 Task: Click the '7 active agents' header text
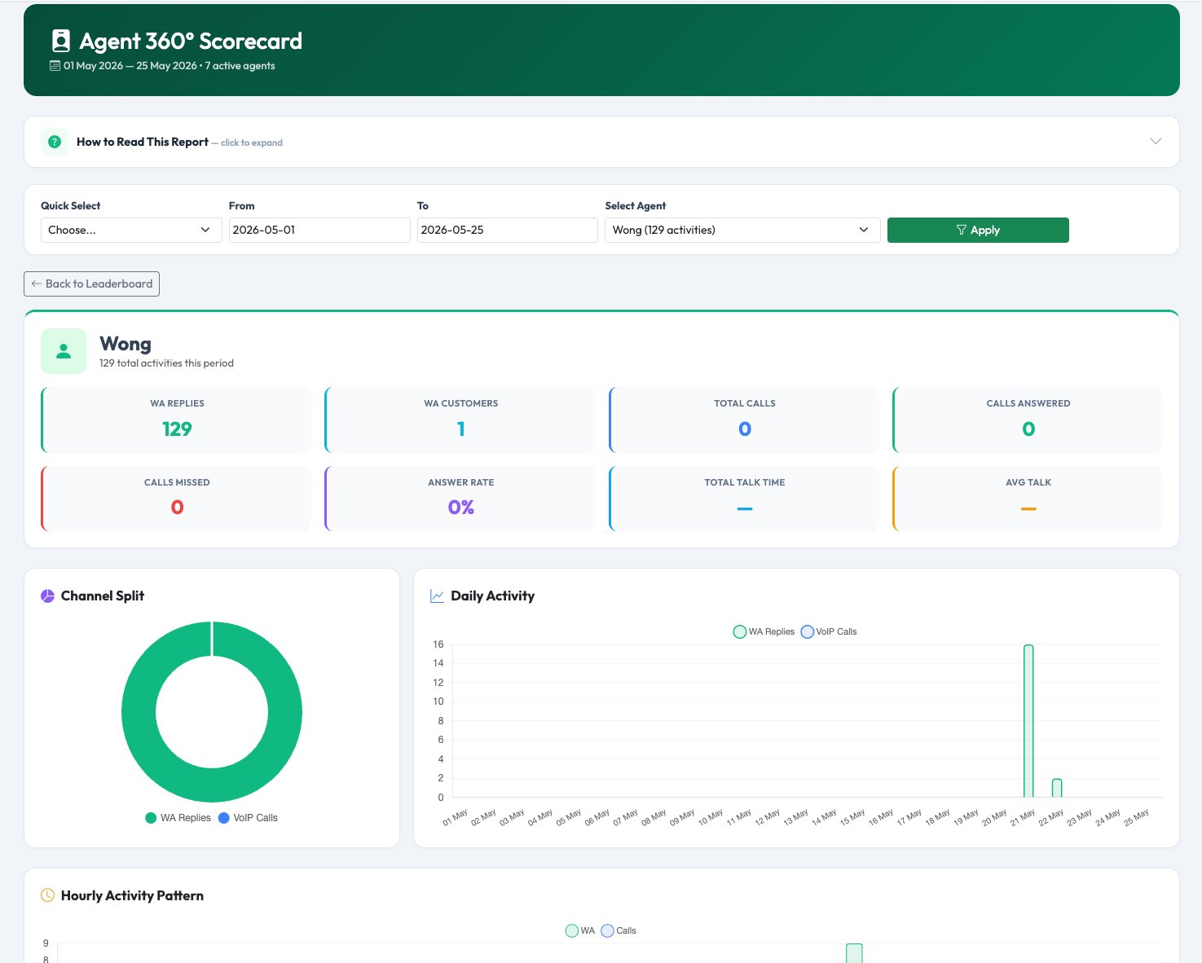click(240, 66)
